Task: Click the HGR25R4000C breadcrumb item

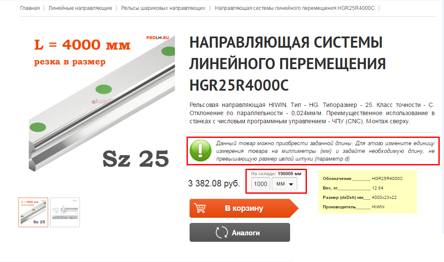Action: tap(294, 8)
